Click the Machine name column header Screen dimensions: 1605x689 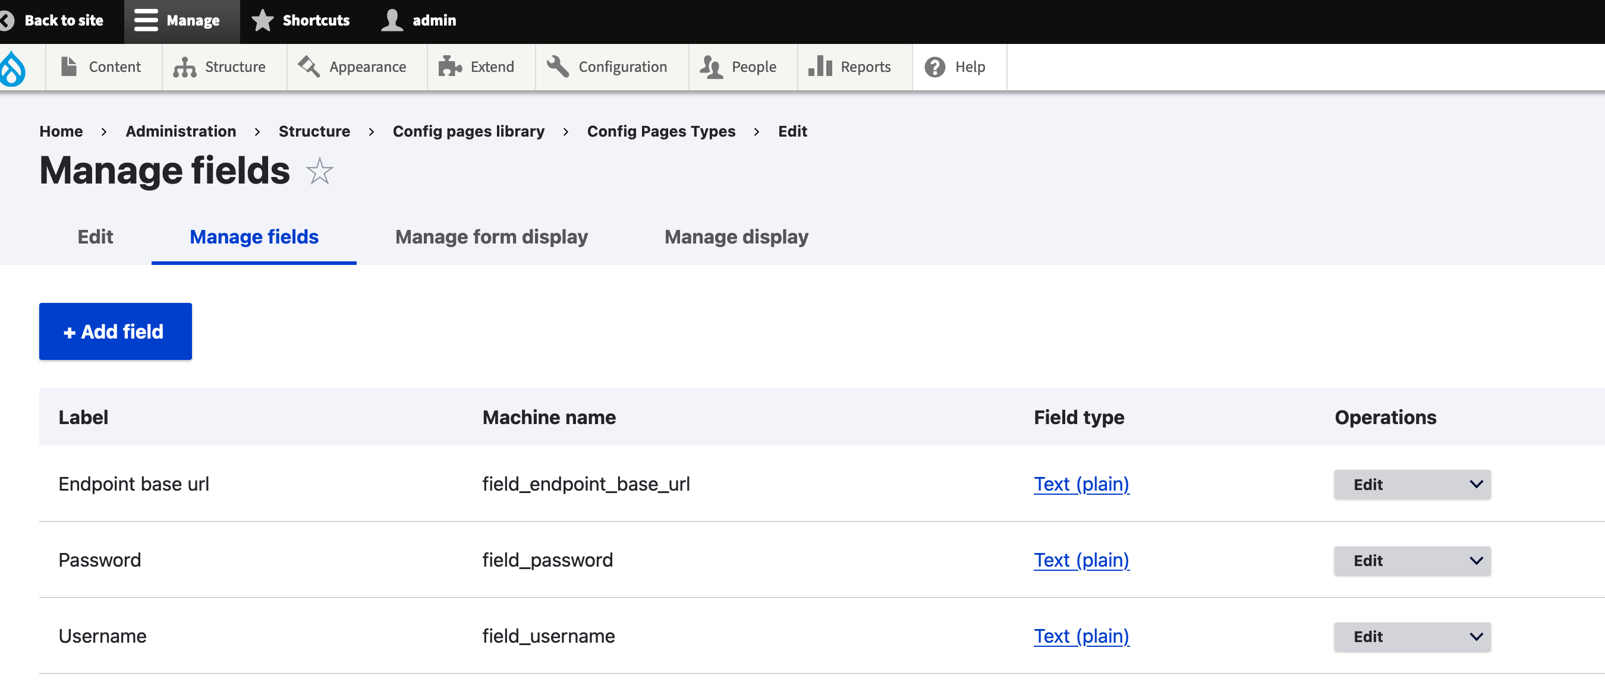coord(549,417)
